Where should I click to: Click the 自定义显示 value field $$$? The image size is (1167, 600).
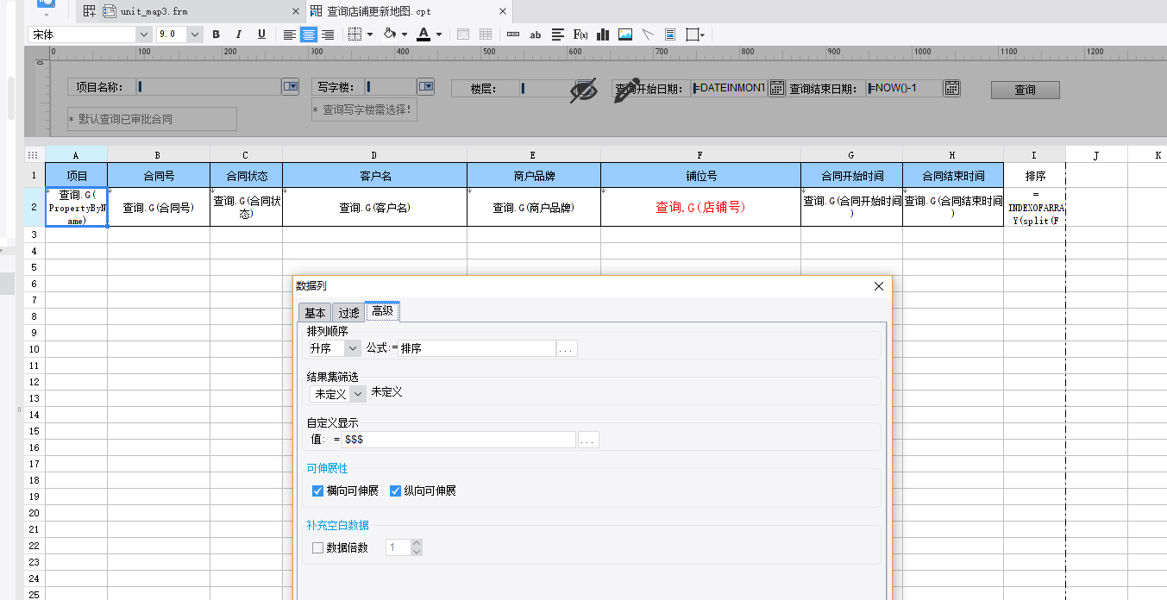pos(458,440)
